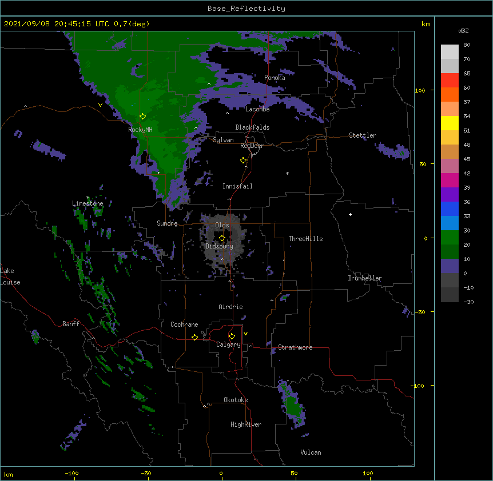Click the 100 tick on right axis
Viewport: 493px width, 481px height.
pyautogui.click(x=420, y=90)
